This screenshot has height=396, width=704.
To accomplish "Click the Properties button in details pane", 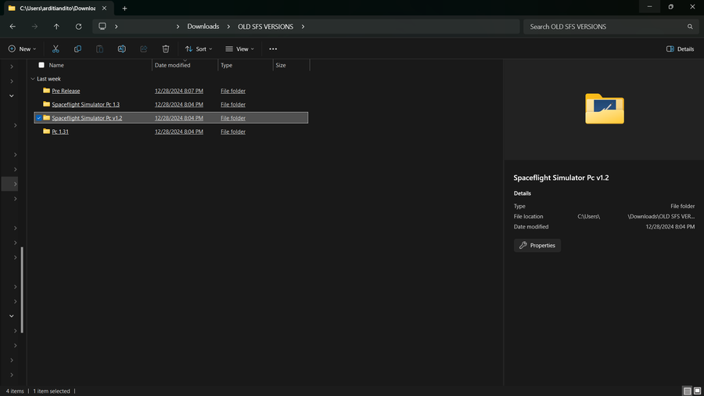I will [537, 245].
